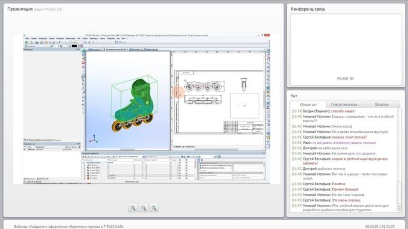
Task: Click the 'Это очень хорошо.' chat message
Action: click(x=347, y=200)
